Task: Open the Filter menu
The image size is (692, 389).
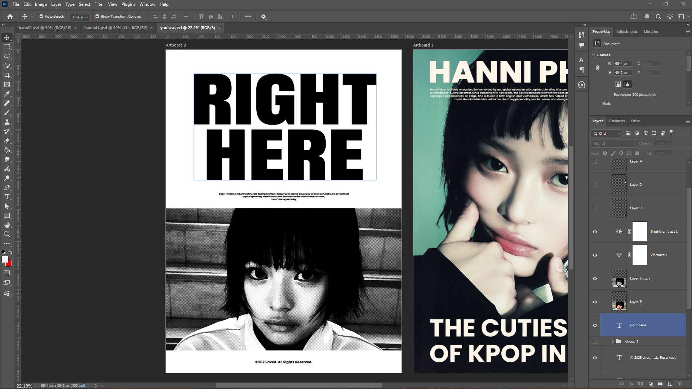Action: pyautogui.click(x=99, y=4)
